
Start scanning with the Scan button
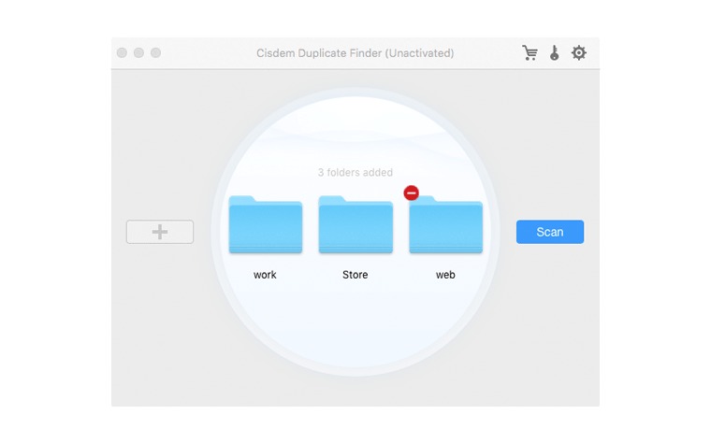click(x=549, y=232)
